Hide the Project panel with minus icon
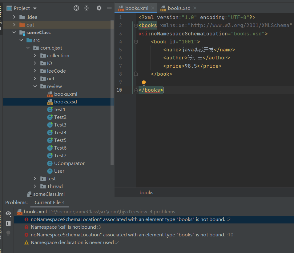The image size is (294, 253). [109, 8]
